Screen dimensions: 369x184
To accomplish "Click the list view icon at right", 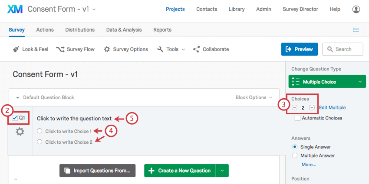I will click(356, 30).
